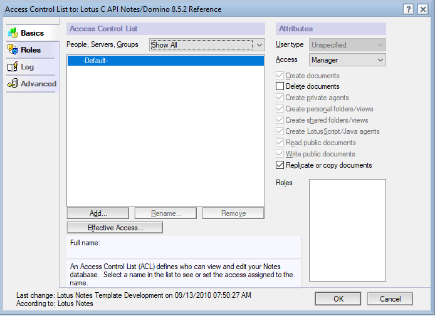Confirm with the OK button

(338, 299)
